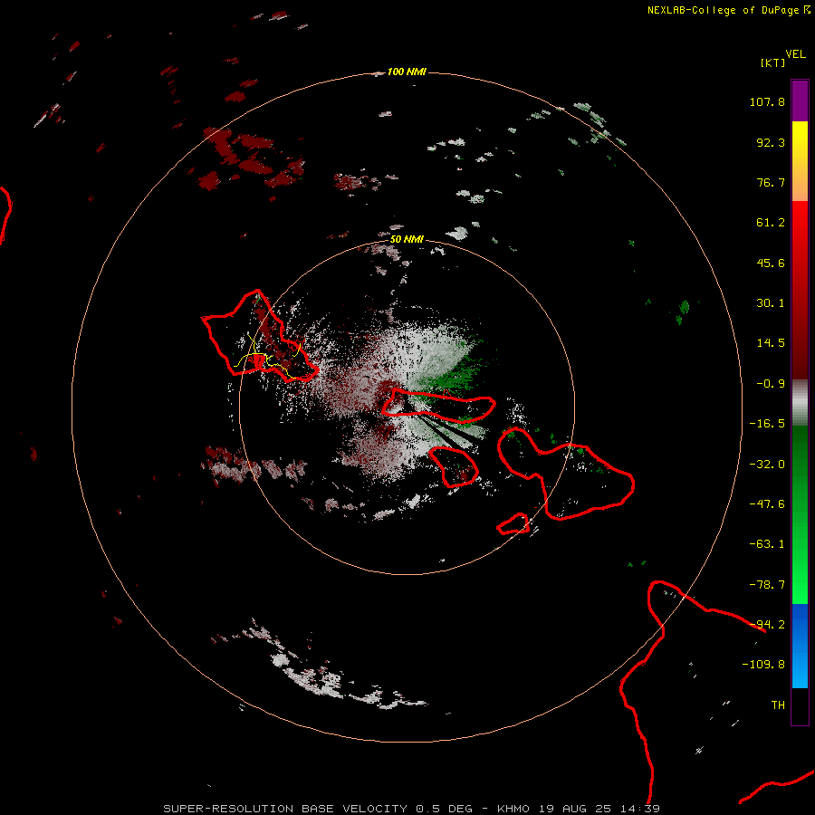Click the -109.8 velocity scale value
The height and width of the screenshot is (815, 815).
[x=763, y=665]
